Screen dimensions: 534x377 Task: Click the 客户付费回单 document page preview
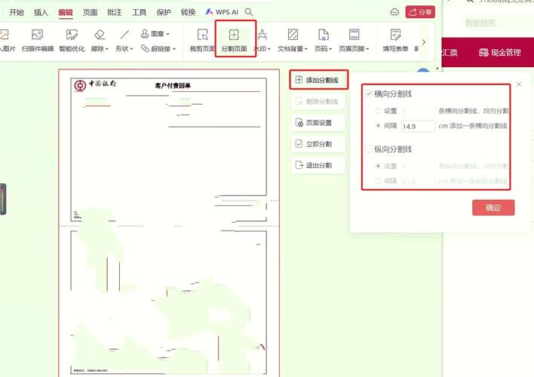point(169,223)
